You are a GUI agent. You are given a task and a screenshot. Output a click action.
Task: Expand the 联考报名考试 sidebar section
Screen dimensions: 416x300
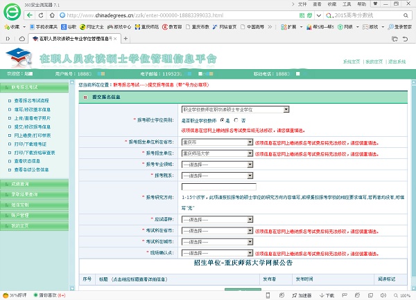pos(35,87)
